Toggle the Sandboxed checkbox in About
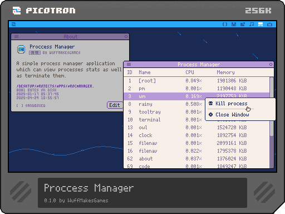Screen dimensions: 285x214 (x=19, y=105)
